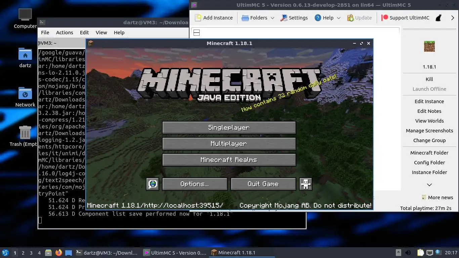Launch Firefox from the taskbar
Image resolution: width=459 pixels, height=258 pixels.
coord(58,253)
